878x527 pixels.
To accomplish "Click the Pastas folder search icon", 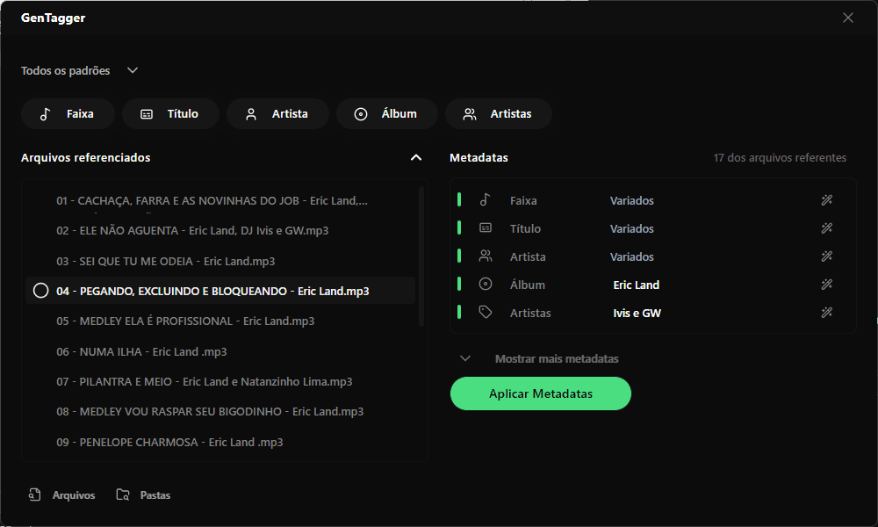I will pyautogui.click(x=123, y=495).
